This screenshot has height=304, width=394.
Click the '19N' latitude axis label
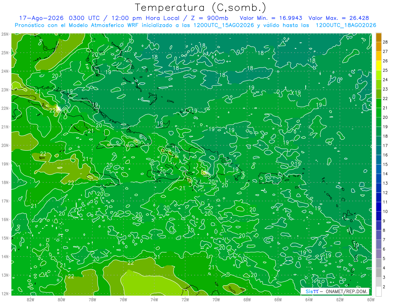pos(5,164)
